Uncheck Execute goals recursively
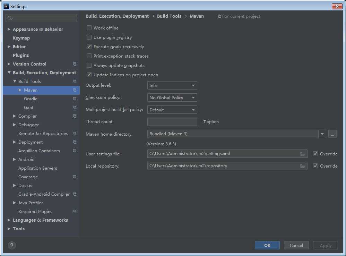Screen dimensions: 346x256 89,46
